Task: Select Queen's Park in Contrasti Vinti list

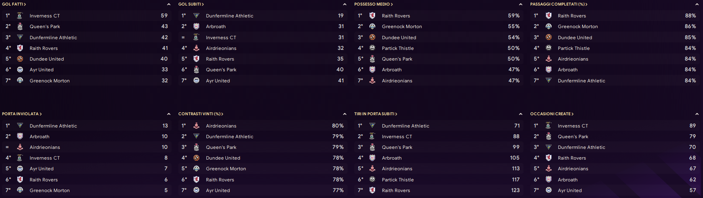Action: click(221, 147)
